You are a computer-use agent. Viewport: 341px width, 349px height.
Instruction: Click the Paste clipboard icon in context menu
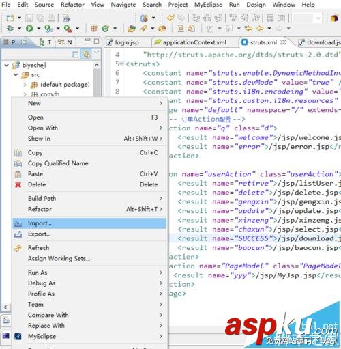(x=18, y=174)
